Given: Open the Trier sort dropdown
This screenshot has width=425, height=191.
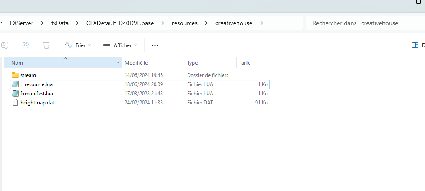Looking at the screenshot, I should point(78,45).
